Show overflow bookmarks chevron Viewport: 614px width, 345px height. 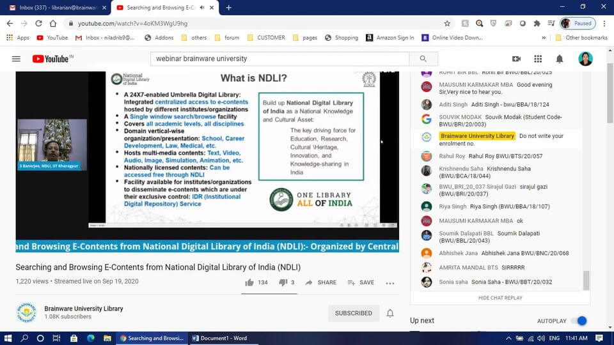click(x=544, y=38)
